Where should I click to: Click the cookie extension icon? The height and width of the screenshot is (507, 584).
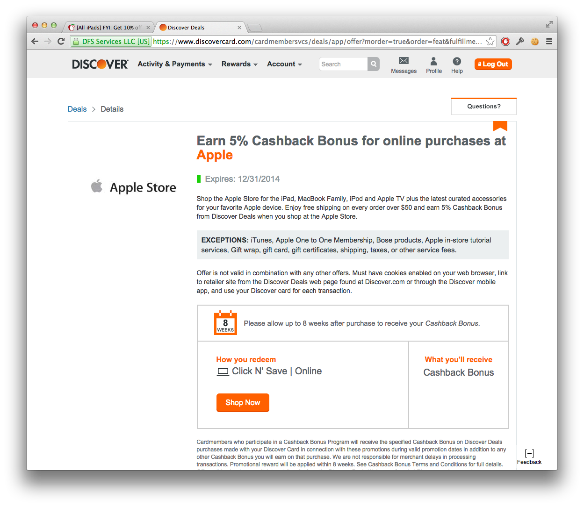pyautogui.click(x=534, y=42)
